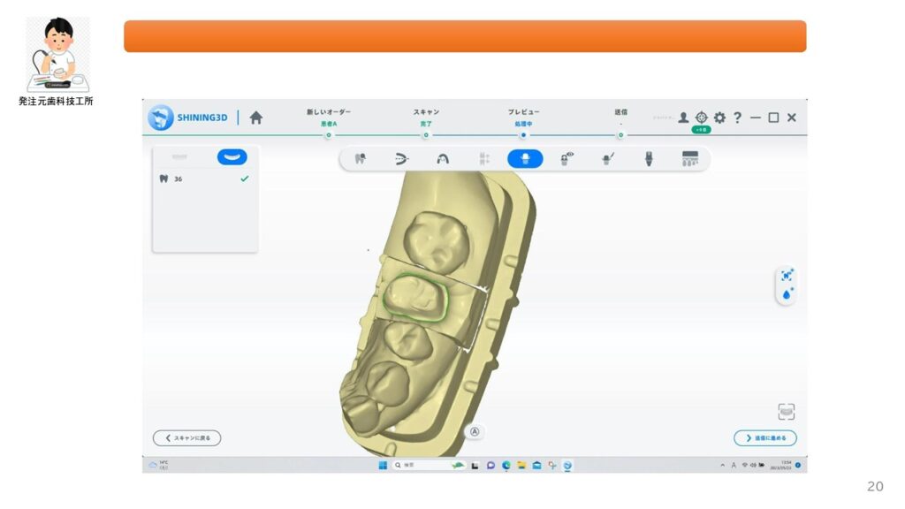The width and height of the screenshot is (905, 509).
Task: Go to the スキャン step in progress bar
Action: 426,134
